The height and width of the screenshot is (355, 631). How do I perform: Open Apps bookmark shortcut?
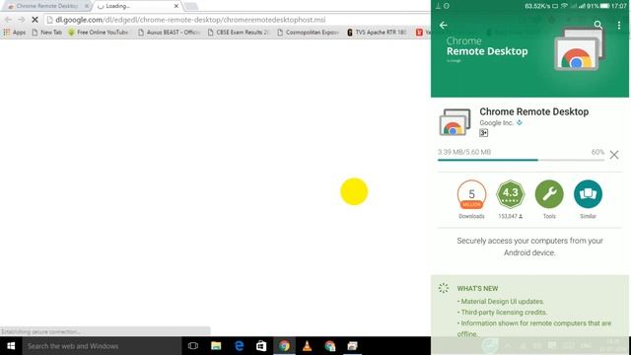click(x=14, y=33)
